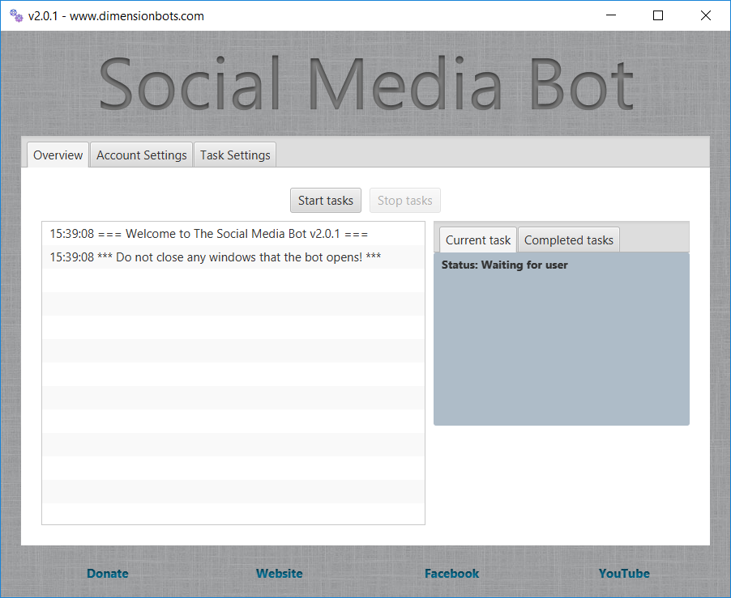Show the Current task tab
Viewport: 731px width, 598px height.
coord(478,240)
